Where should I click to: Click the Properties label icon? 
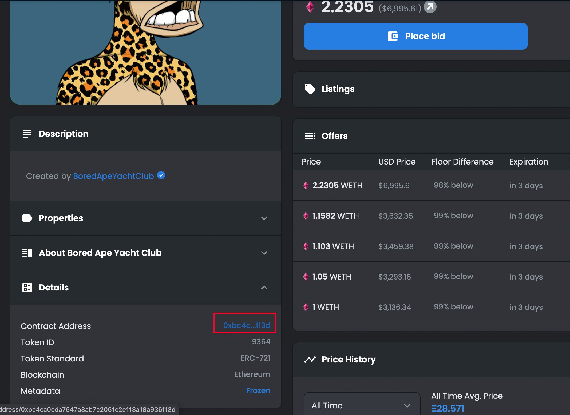coord(27,218)
